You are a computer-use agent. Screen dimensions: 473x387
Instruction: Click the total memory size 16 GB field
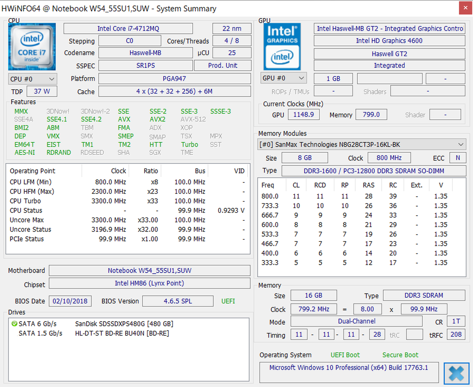[314, 295]
